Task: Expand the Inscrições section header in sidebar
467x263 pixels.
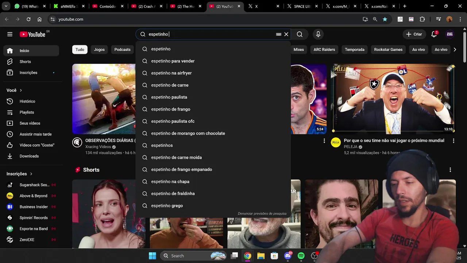Action: coord(20,174)
